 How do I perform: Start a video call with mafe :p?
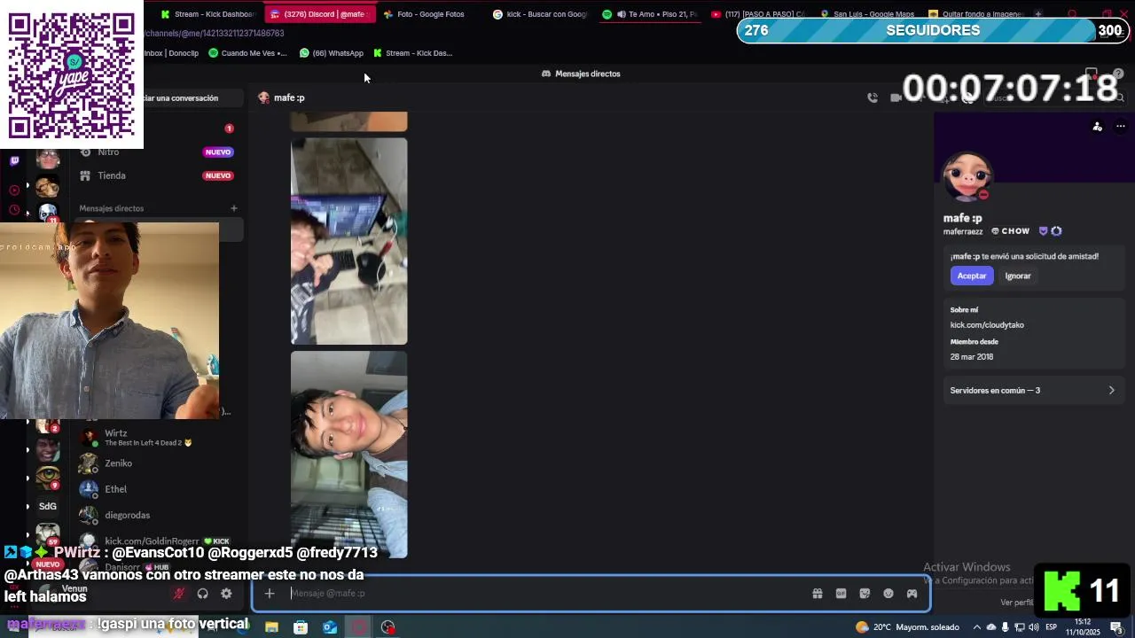coord(896,97)
